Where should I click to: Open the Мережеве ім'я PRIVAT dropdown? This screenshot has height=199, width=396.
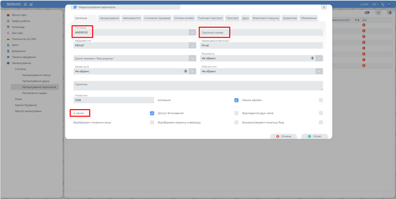coord(192,45)
